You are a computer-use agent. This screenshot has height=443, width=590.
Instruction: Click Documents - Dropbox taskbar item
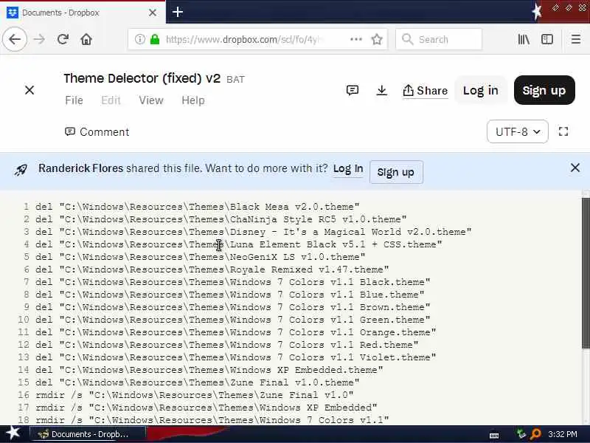click(x=87, y=434)
